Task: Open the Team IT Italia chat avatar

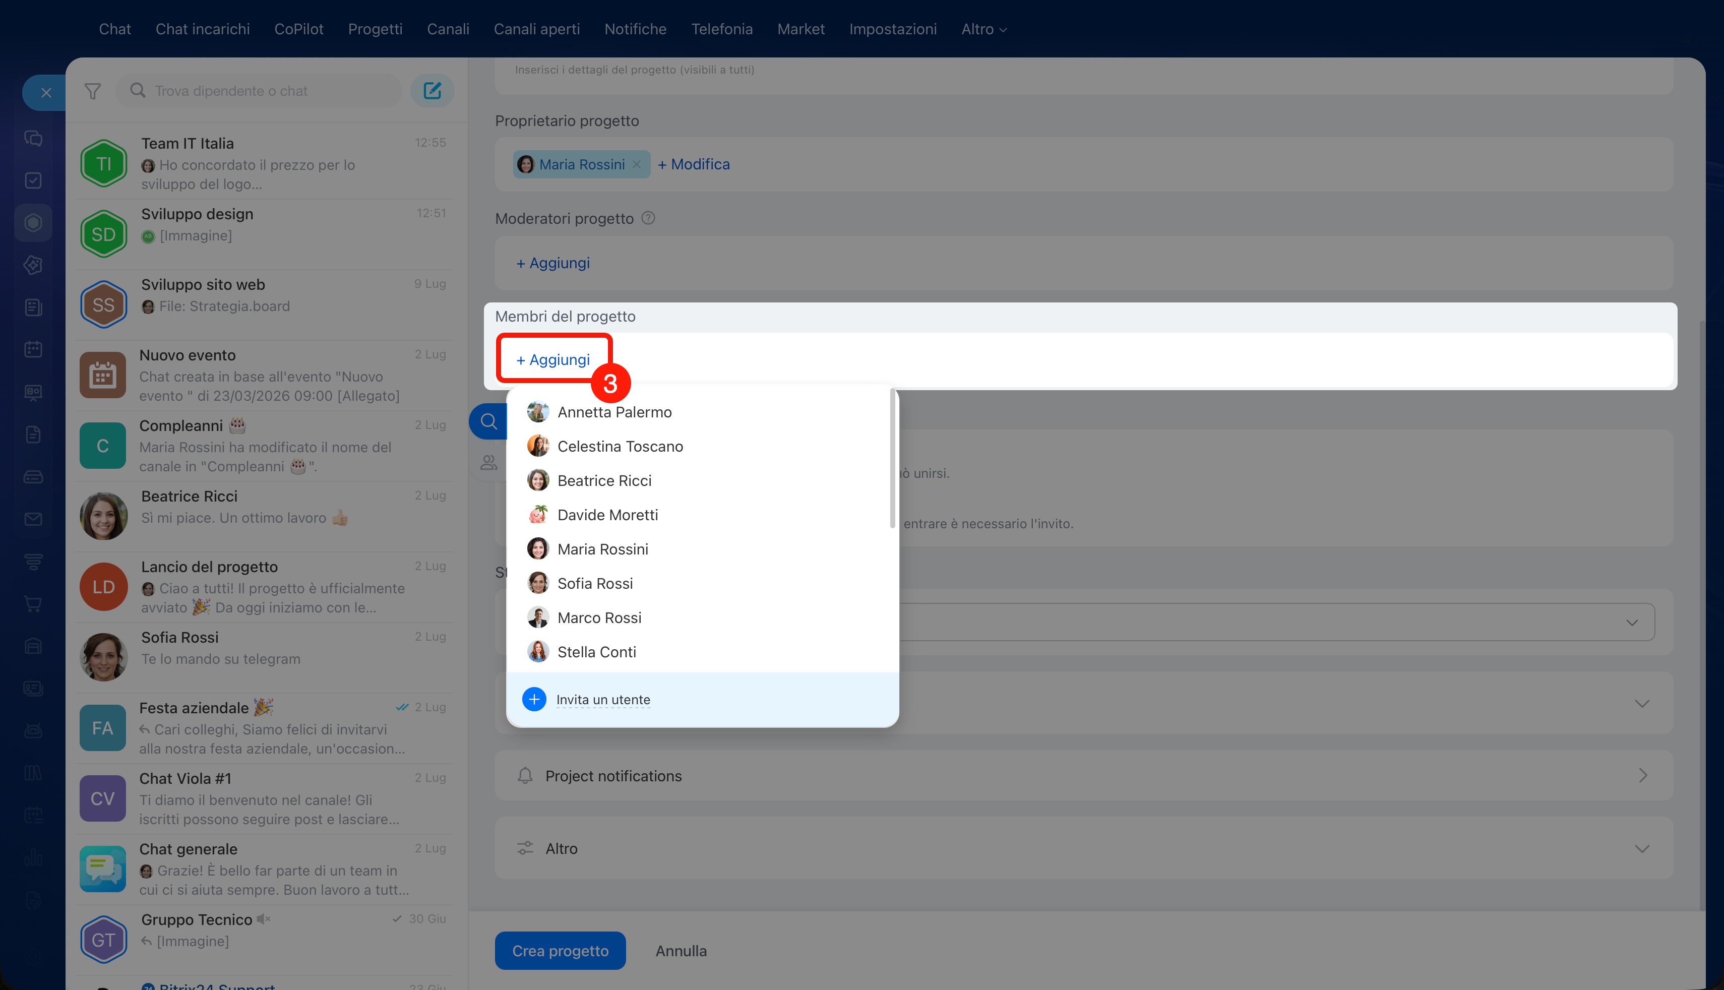Action: click(x=103, y=163)
